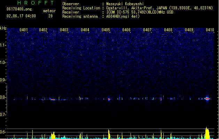219x139 pixels.
Task: Click the 0408 time marker
Action: (168, 30)
